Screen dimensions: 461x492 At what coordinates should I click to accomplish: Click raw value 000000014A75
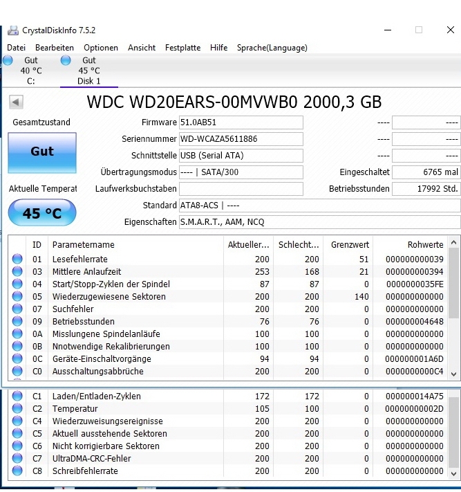[414, 397]
